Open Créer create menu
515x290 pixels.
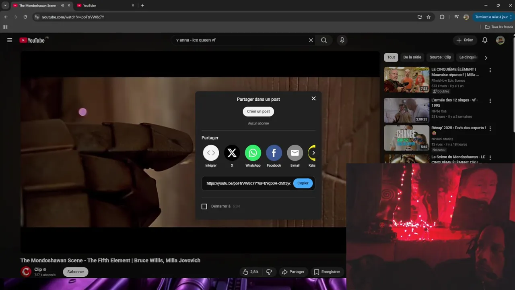pyautogui.click(x=465, y=40)
